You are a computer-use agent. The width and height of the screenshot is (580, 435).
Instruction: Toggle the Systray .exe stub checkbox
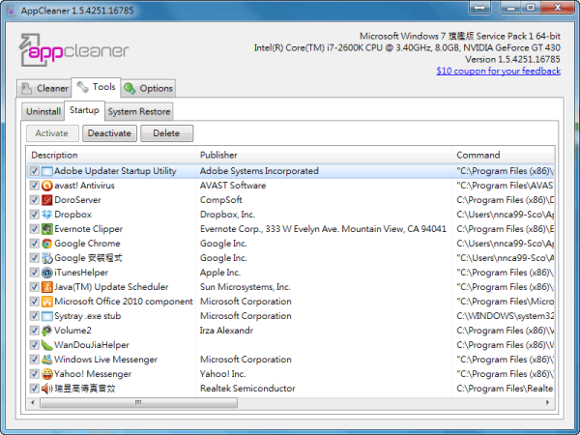pos(35,316)
